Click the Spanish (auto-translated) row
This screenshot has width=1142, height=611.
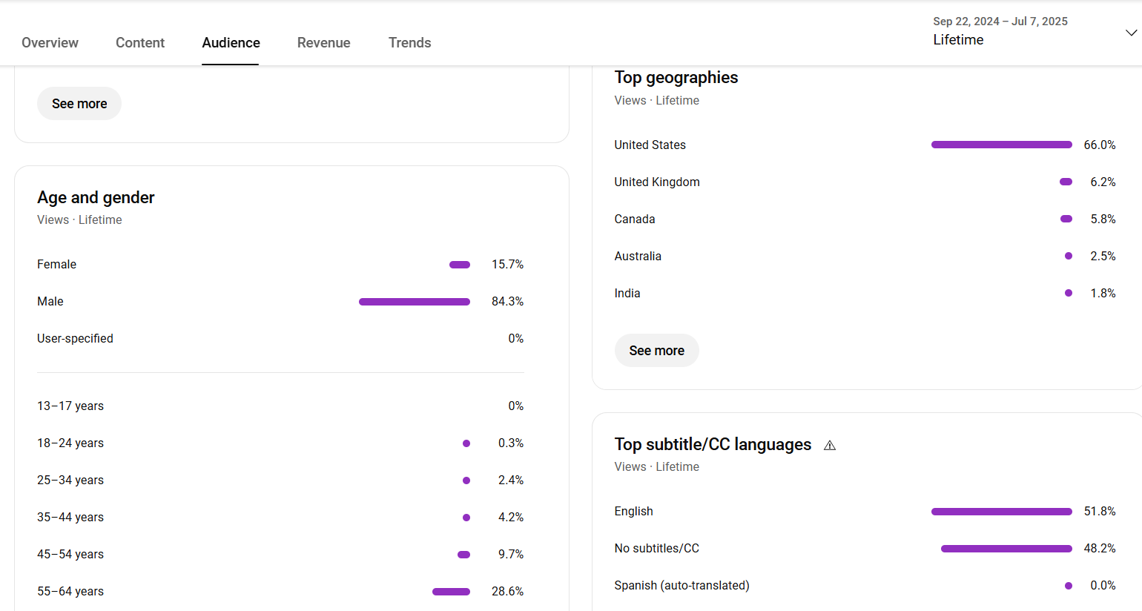click(x=681, y=586)
